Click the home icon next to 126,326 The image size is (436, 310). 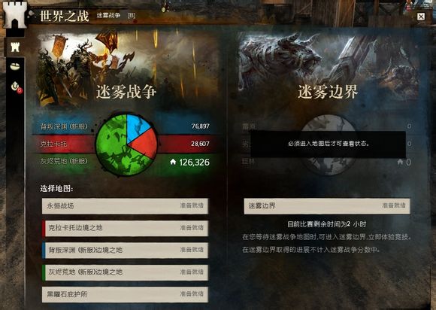[173, 162]
